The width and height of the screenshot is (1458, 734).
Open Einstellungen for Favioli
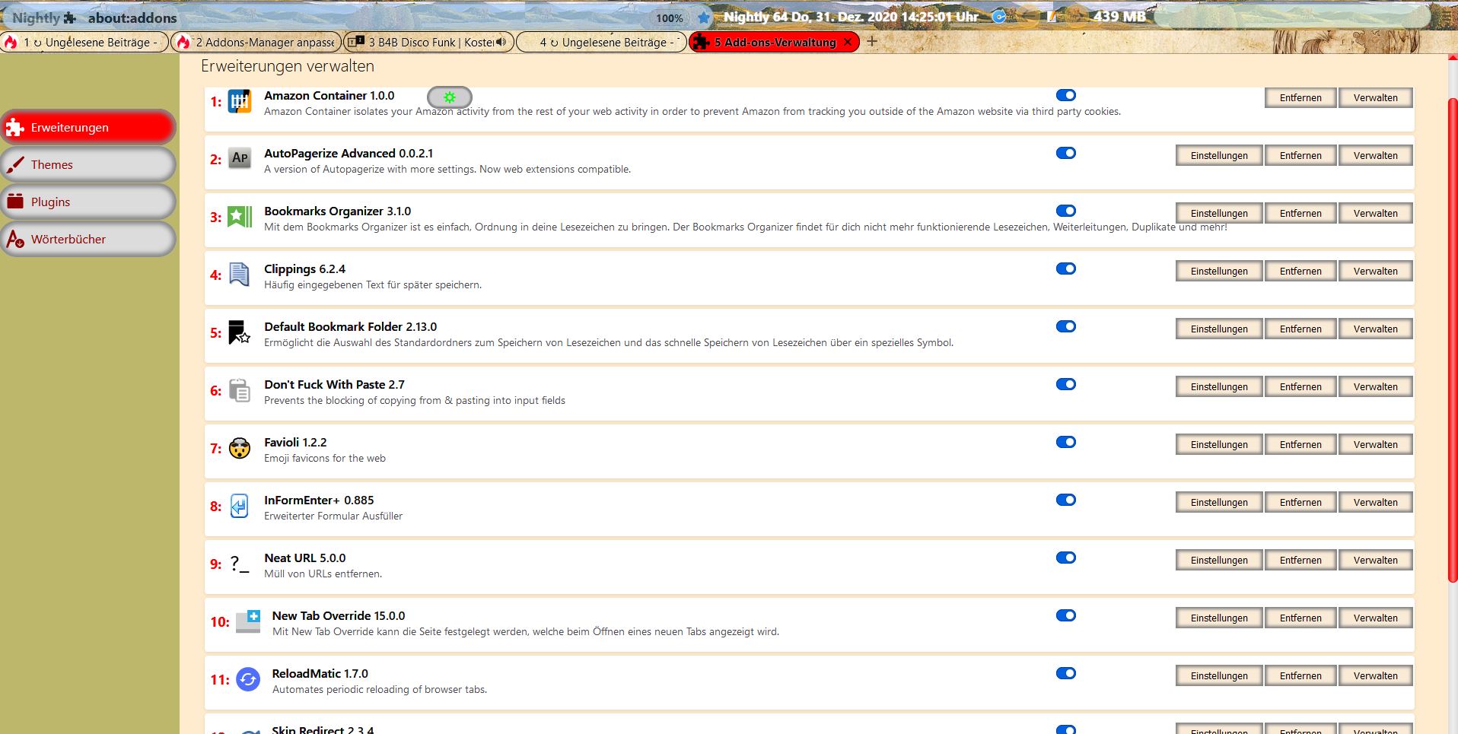[1219, 444]
